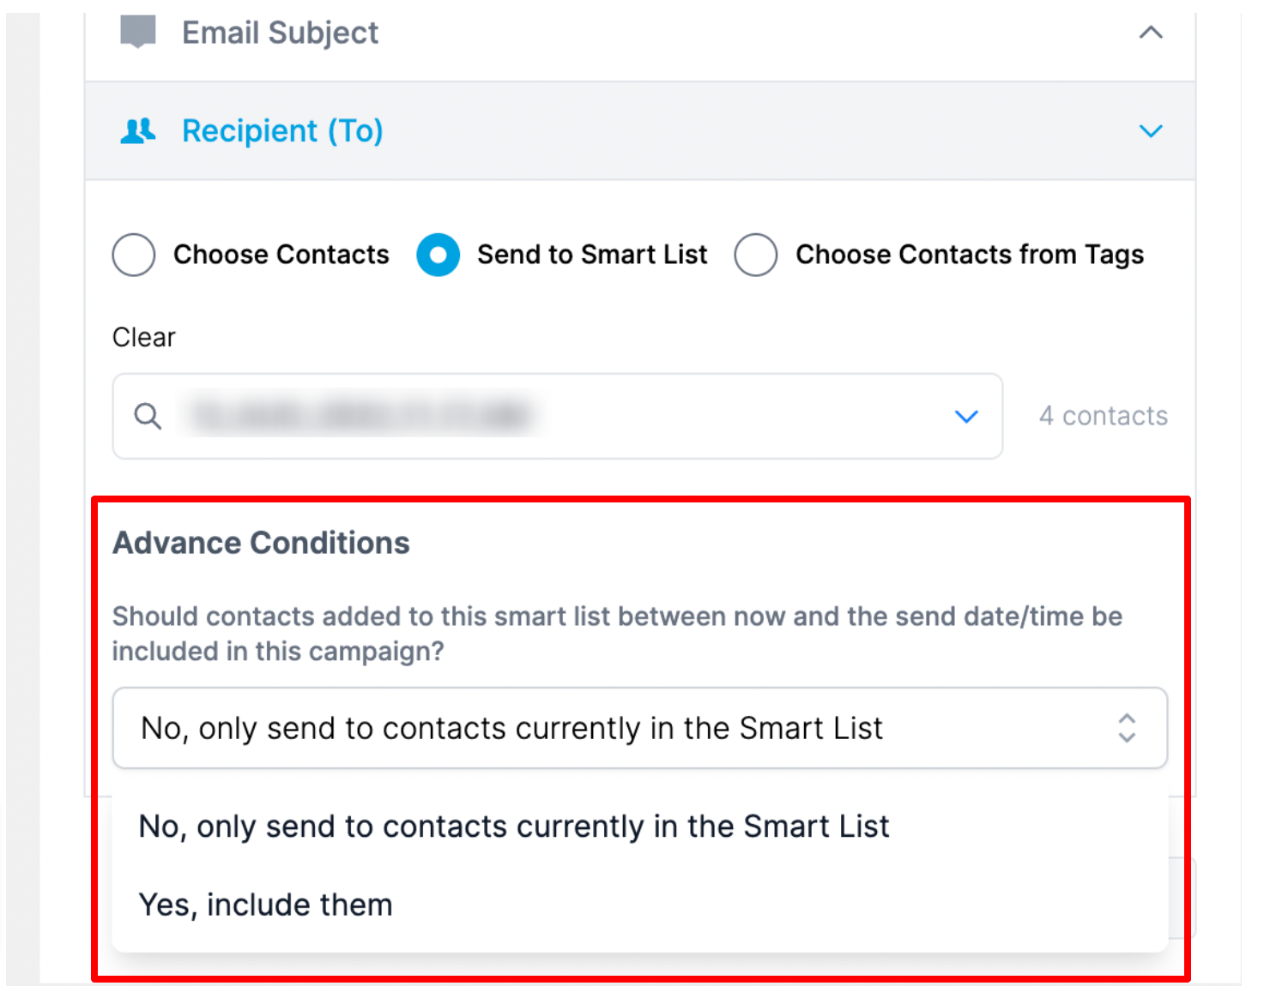Click the Email Subject message icon
The width and height of the screenshot is (1270, 986).
point(137,33)
